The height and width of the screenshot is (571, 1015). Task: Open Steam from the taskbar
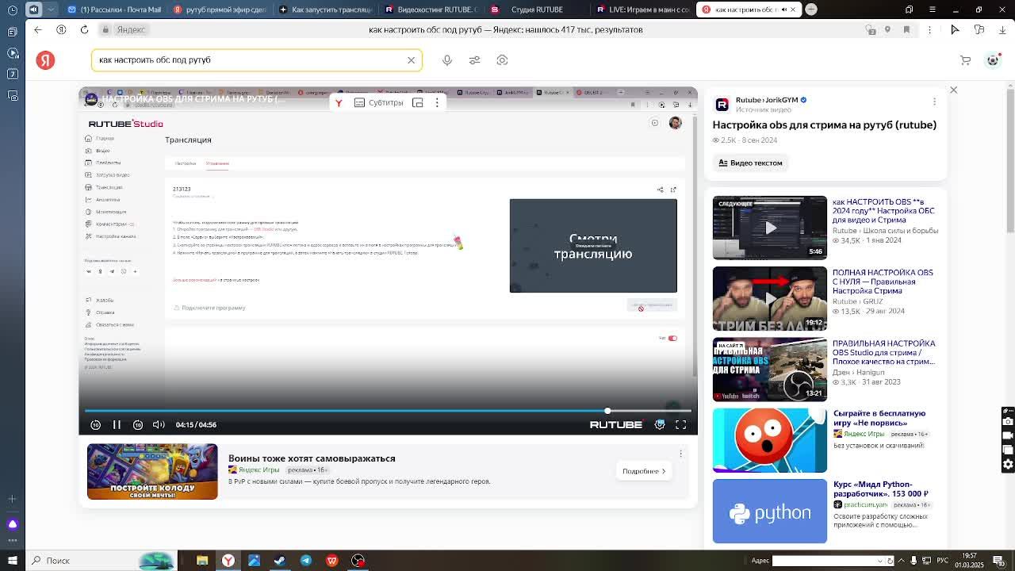click(280, 561)
